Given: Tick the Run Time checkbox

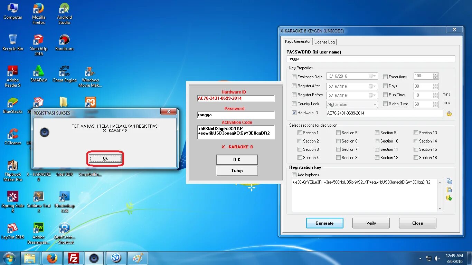Looking at the screenshot, I should [x=385, y=95].
